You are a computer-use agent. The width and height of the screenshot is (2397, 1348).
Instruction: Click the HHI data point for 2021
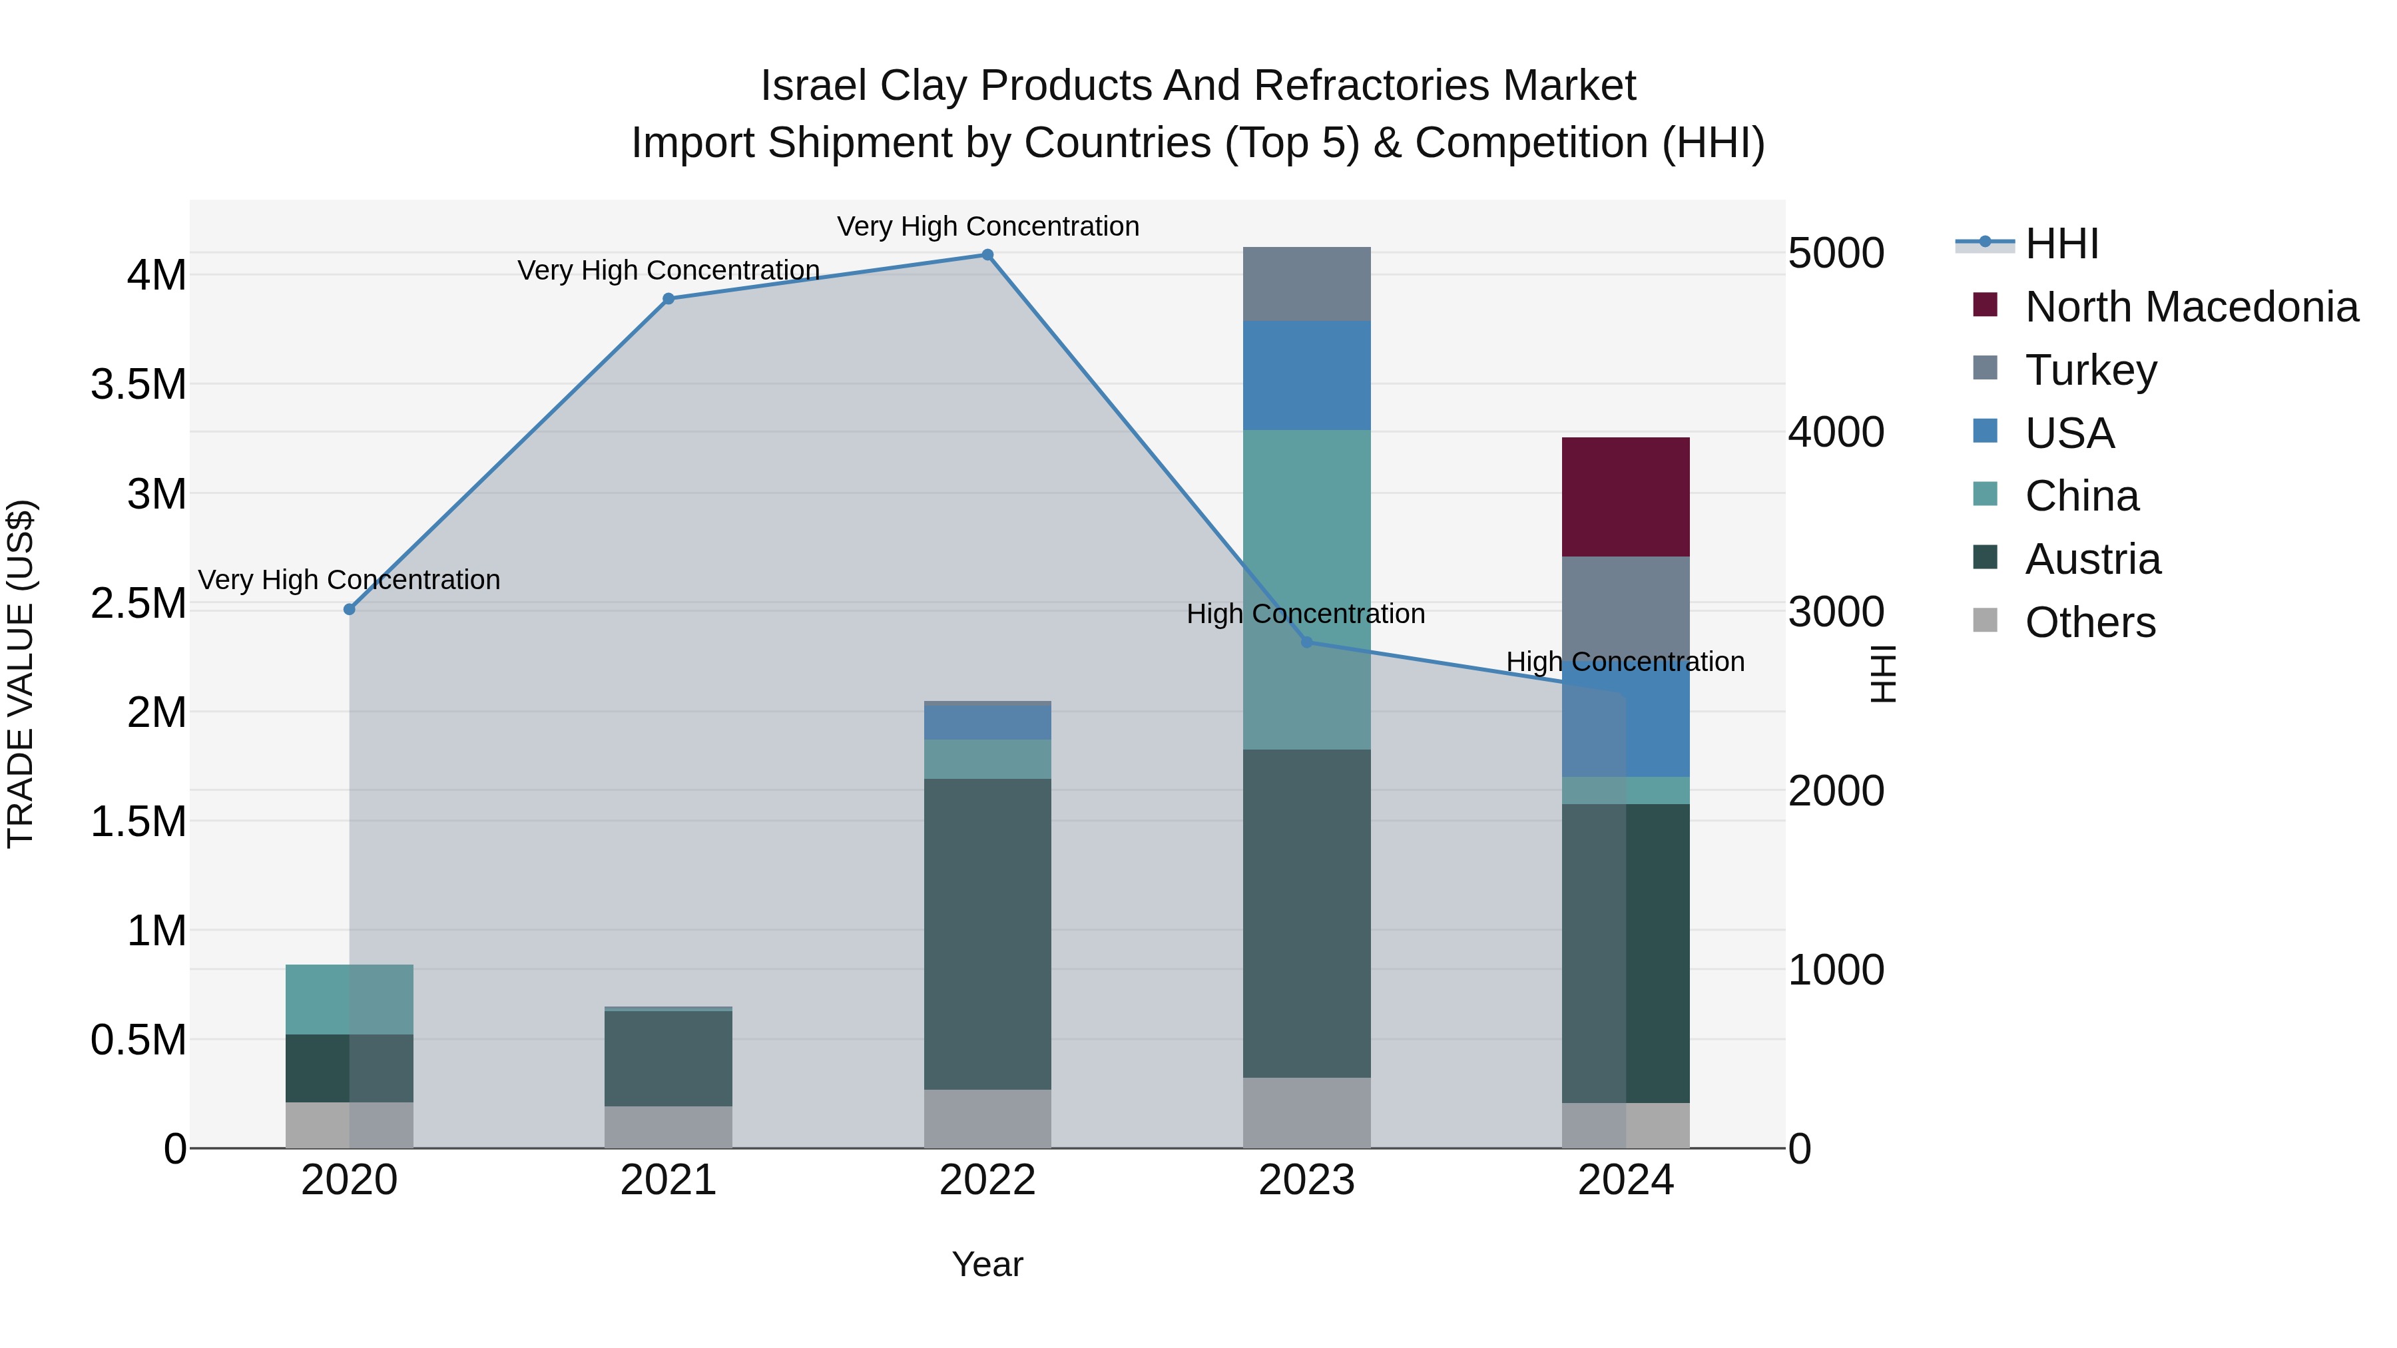668,299
